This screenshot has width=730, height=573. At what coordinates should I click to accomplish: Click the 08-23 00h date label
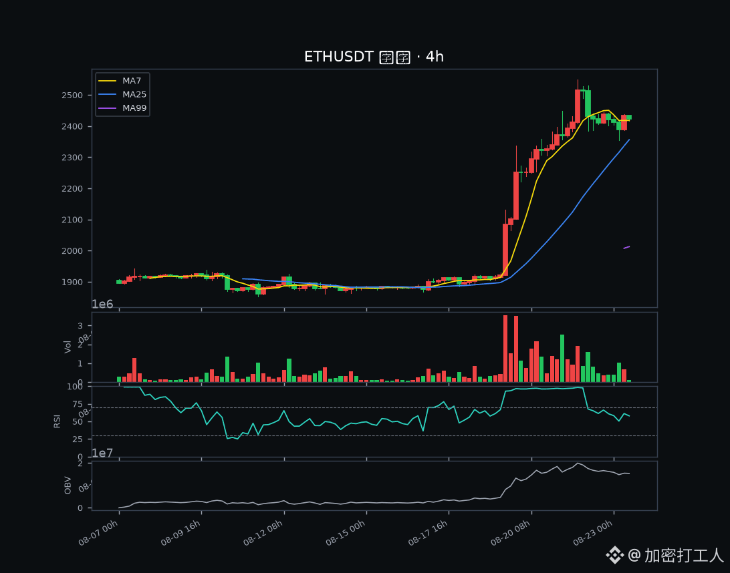pos(593,533)
